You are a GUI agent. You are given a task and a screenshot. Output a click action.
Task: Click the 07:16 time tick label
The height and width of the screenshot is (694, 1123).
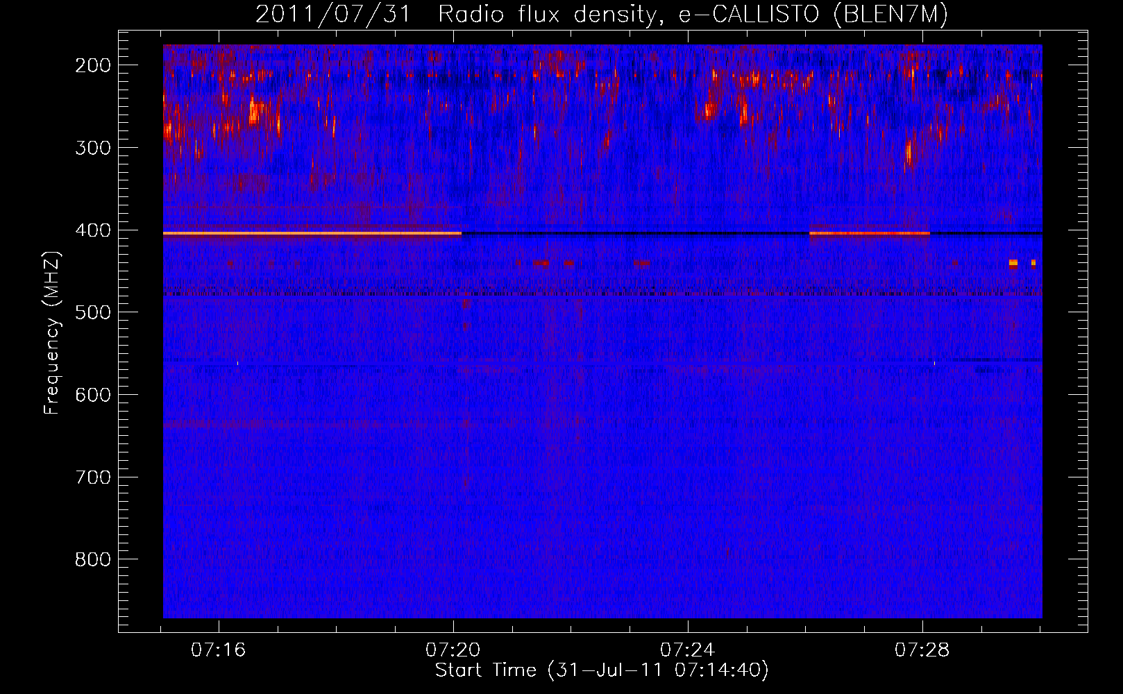click(x=219, y=650)
